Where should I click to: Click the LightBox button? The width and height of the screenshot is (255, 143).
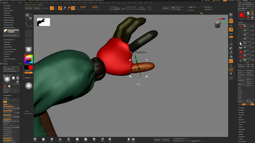(37, 8)
